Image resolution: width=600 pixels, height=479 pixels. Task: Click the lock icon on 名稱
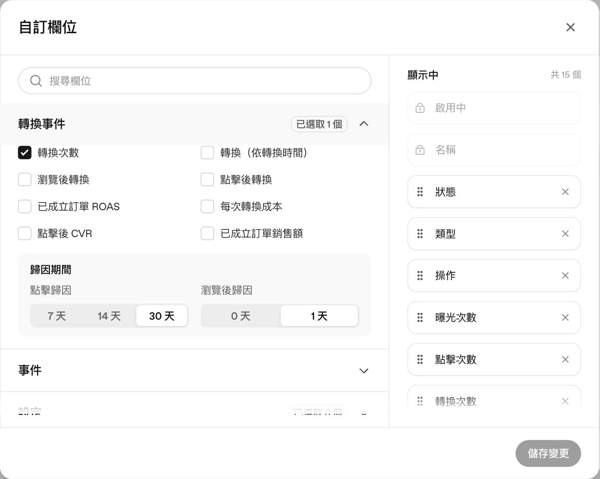[420, 150]
